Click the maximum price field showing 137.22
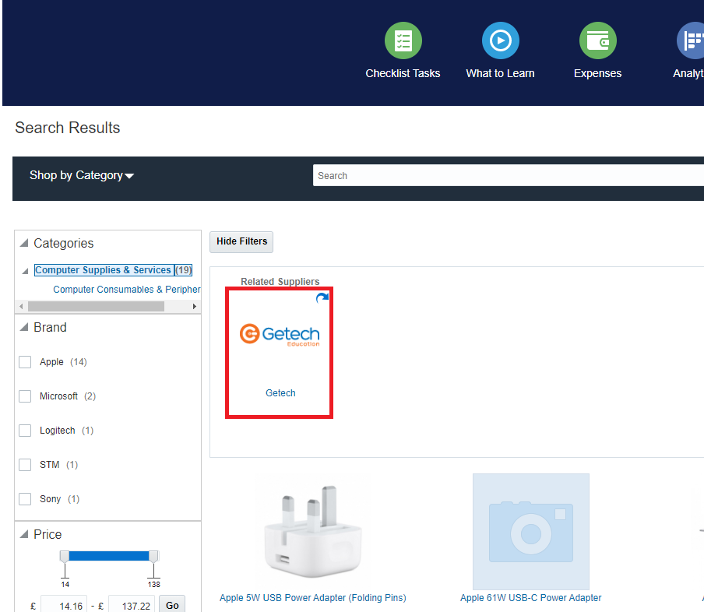Image resolution: width=704 pixels, height=612 pixels. [x=132, y=606]
